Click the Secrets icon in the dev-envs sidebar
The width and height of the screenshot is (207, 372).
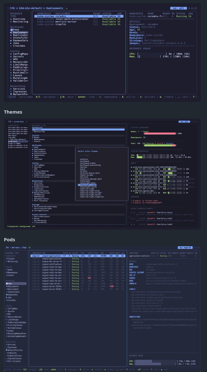coord(6,311)
